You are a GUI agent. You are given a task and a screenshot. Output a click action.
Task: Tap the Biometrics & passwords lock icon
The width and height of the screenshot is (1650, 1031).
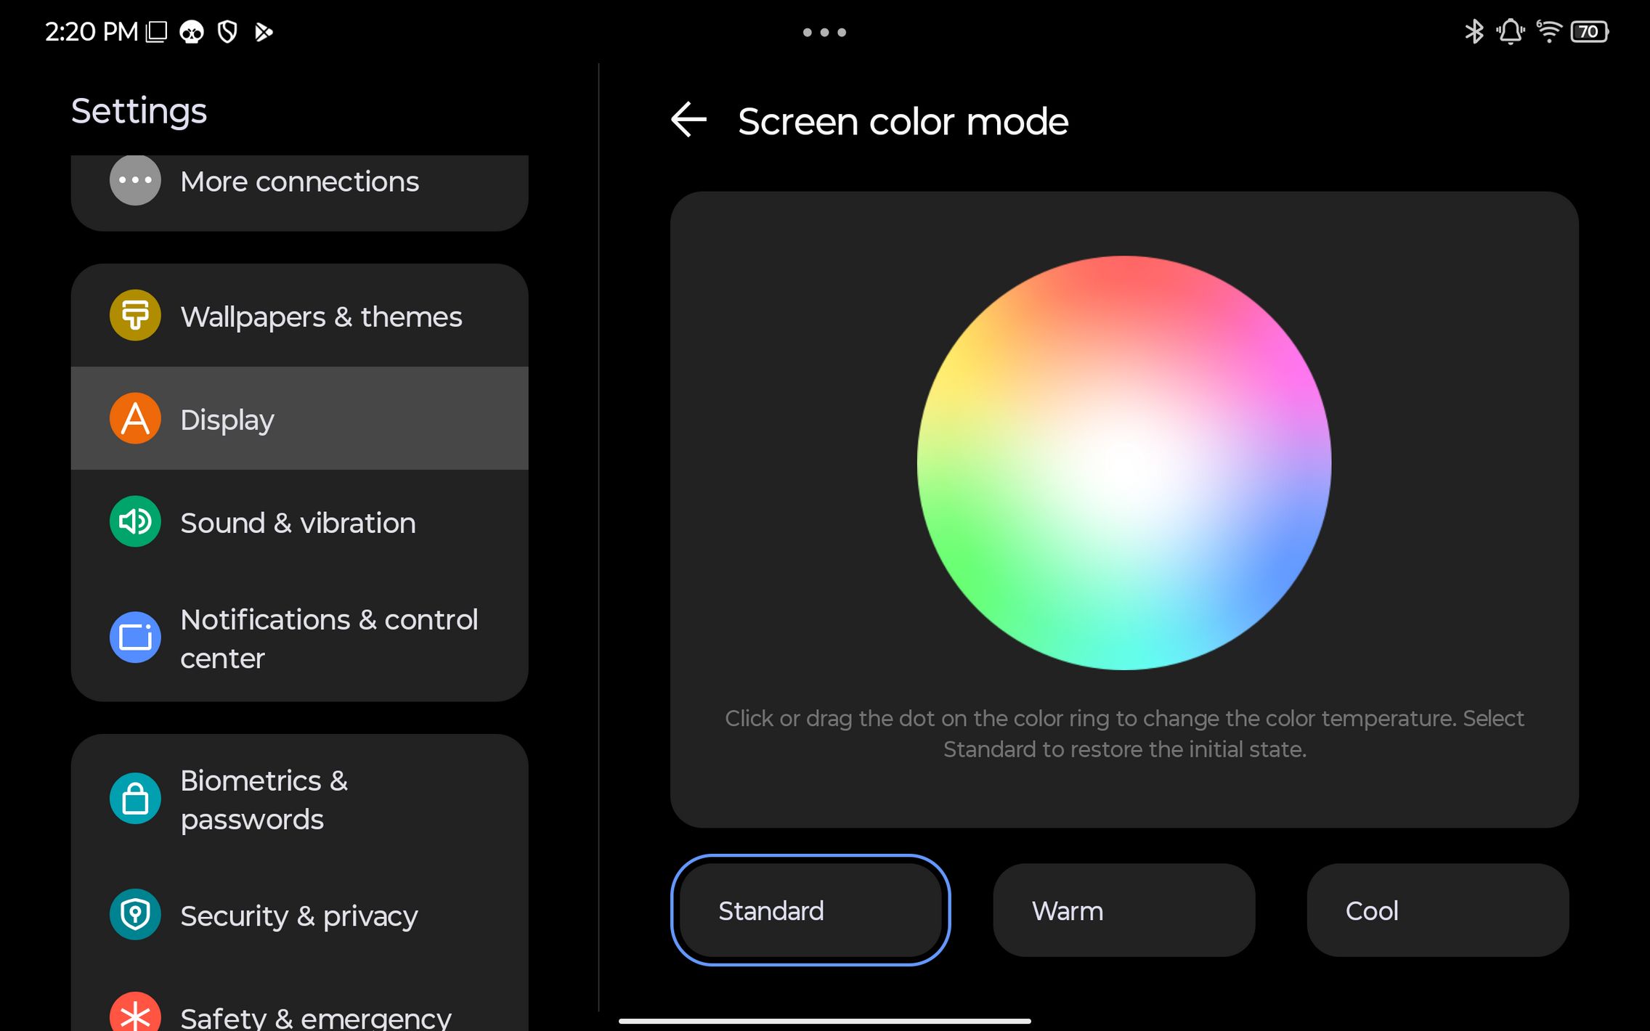coord(135,799)
